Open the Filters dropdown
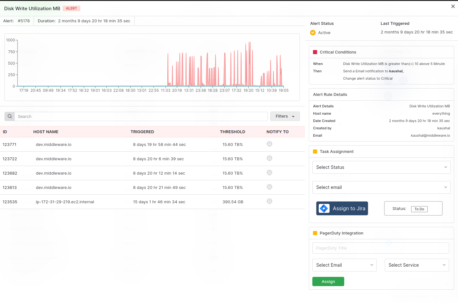The image size is (458, 303). click(x=285, y=116)
